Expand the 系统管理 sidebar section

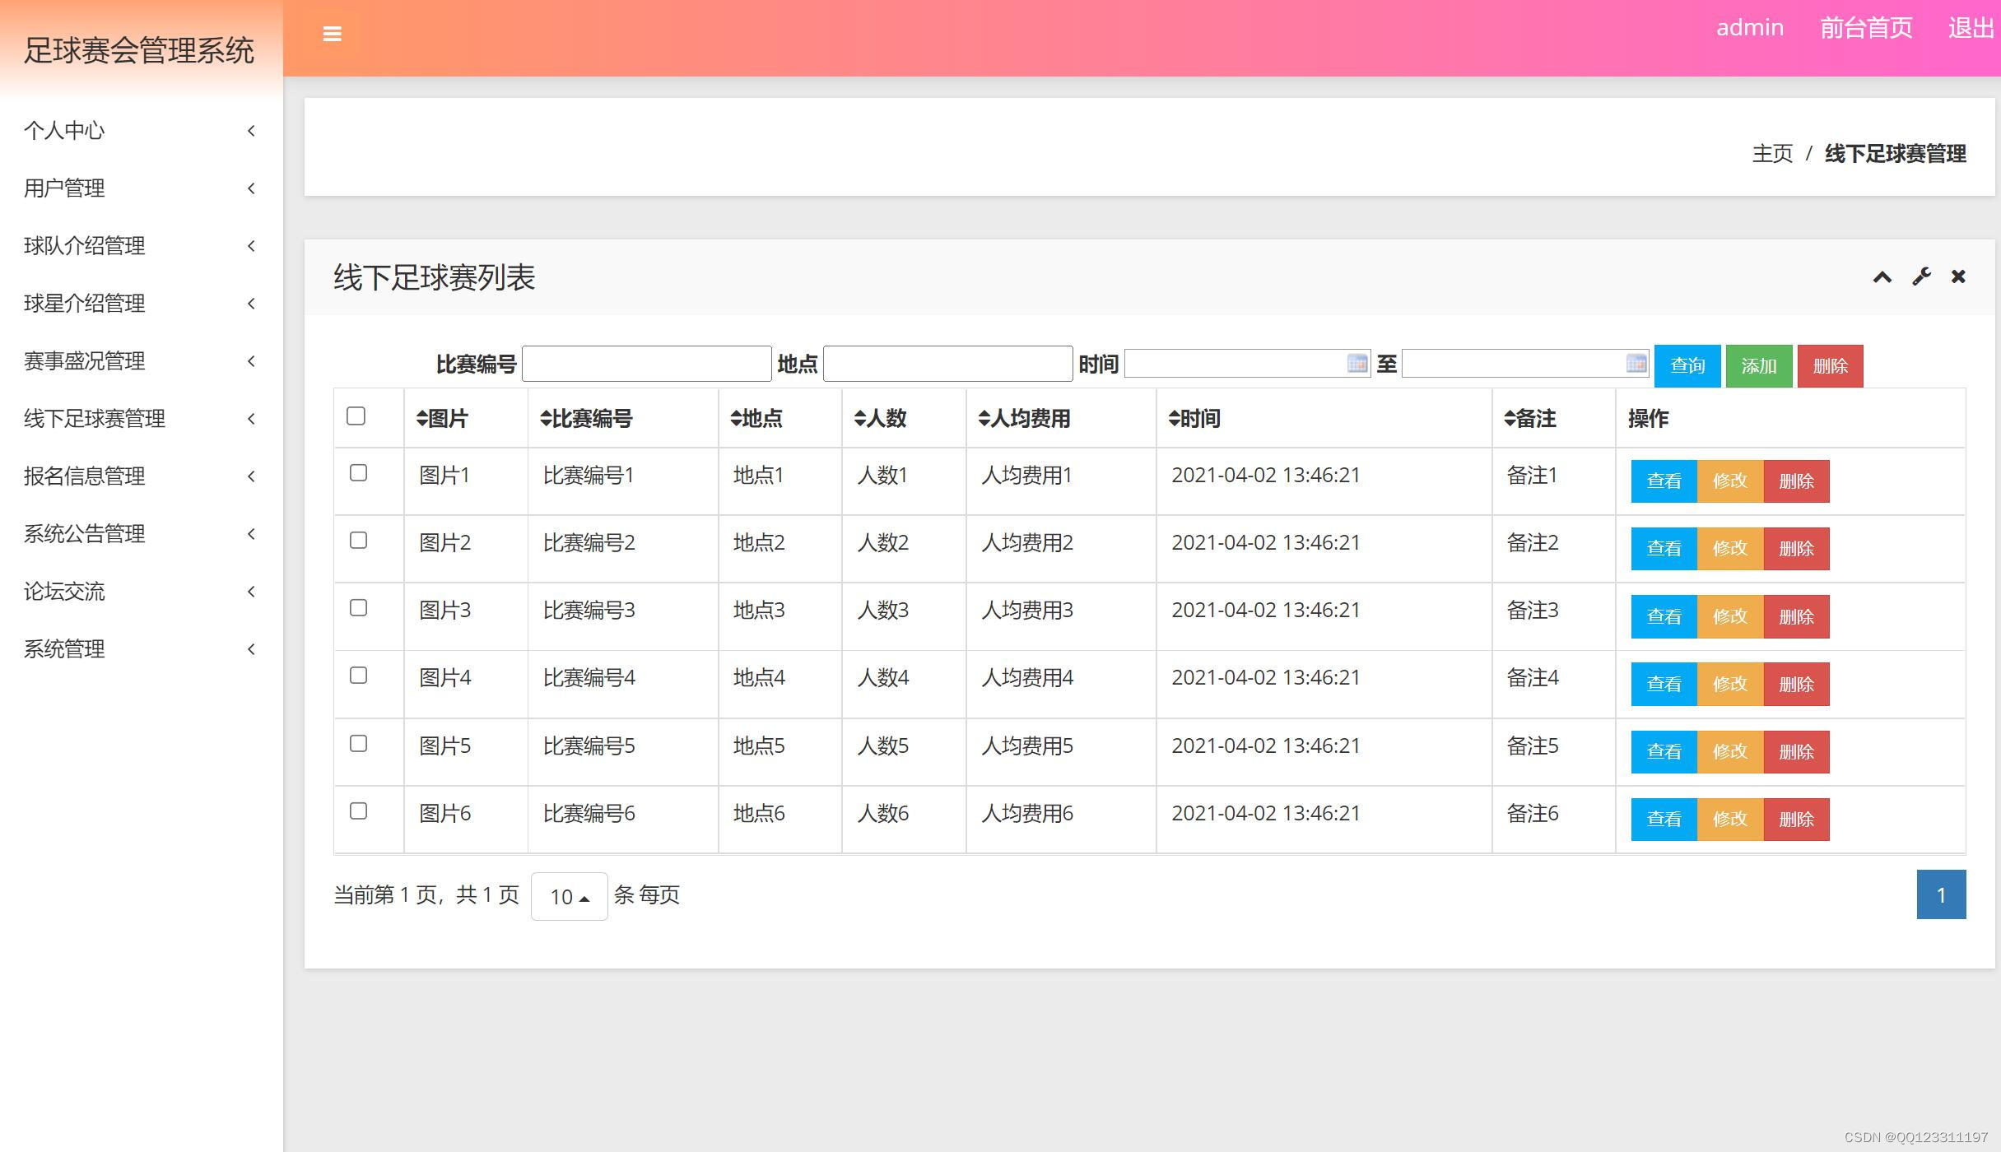point(64,649)
